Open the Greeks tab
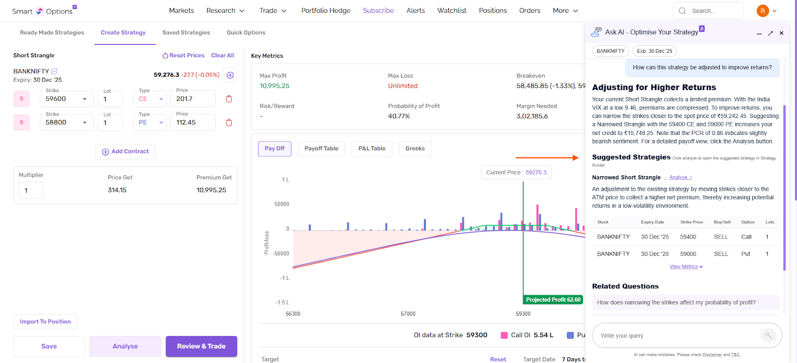This screenshot has height=363, width=797. point(415,149)
